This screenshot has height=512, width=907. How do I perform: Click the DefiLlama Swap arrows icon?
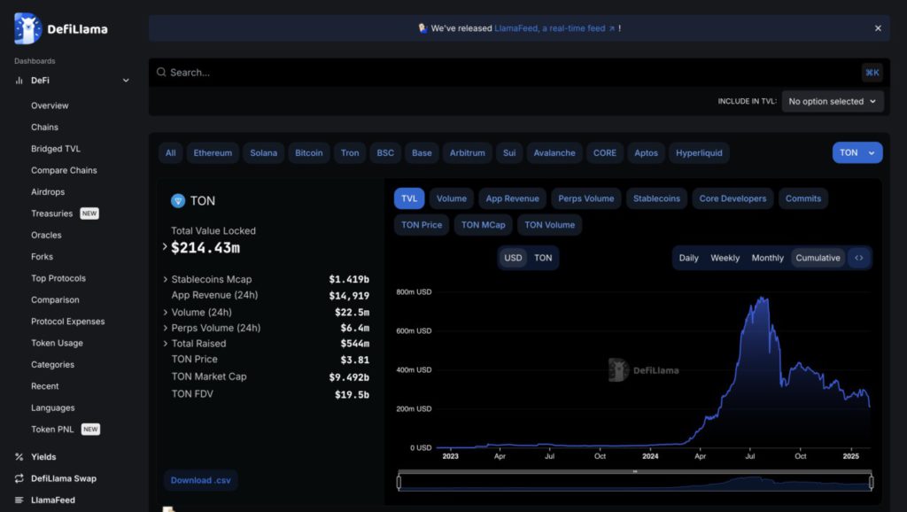19,478
